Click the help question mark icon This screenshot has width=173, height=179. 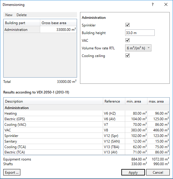click(x=152, y=5)
